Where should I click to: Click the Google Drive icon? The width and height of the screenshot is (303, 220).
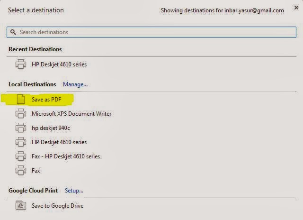click(x=21, y=205)
